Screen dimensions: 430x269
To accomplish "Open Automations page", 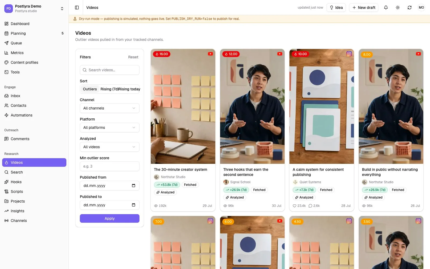I will 34,115.
